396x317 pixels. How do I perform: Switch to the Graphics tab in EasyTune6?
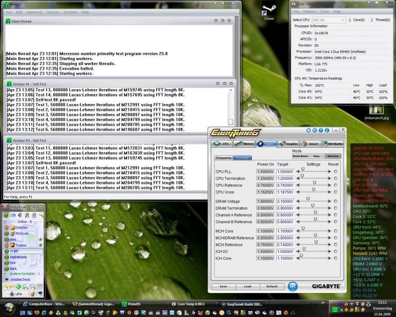pos(289,144)
